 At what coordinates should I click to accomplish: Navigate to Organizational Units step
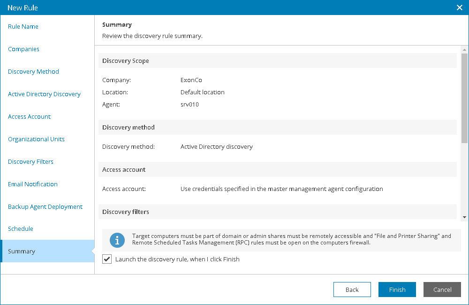[x=37, y=139]
